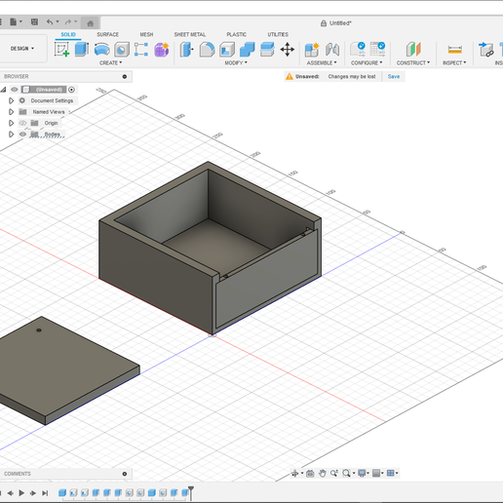
Task: Toggle the Origin folder visibility eye
Action: 22,123
